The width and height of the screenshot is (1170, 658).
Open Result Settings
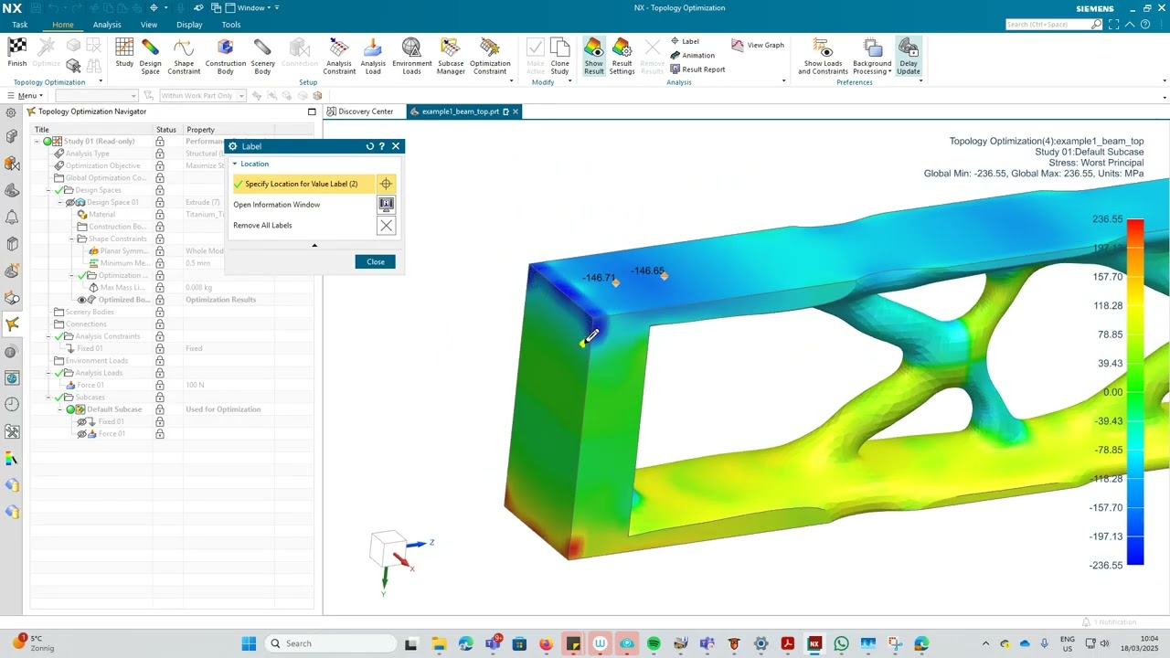click(x=622, y=55)
